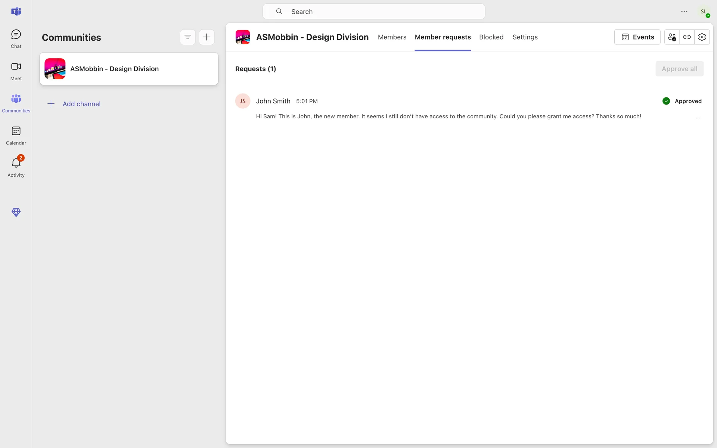
Task: Click the Search input field
Action: coord(373,12)
